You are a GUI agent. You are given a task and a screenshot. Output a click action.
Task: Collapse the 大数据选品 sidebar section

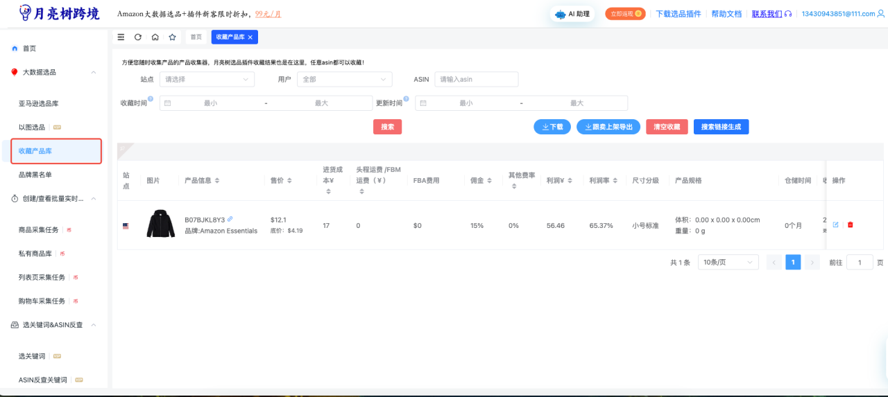(x=94, y=72)
